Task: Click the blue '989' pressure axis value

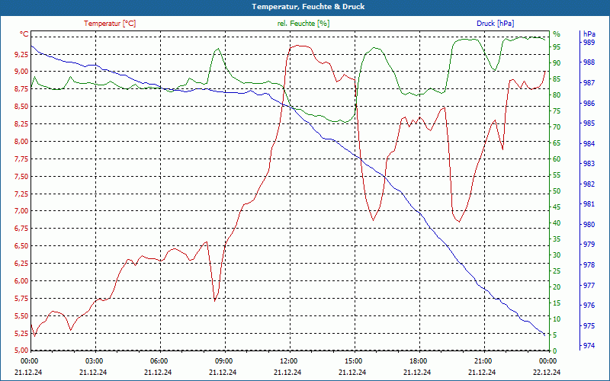Action: tap(589, 43)
